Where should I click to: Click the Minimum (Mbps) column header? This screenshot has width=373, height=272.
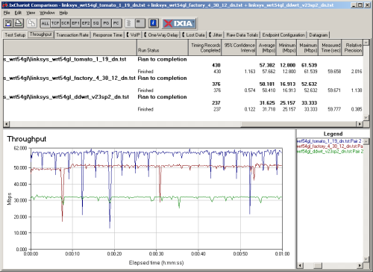[x=286, y=47]
